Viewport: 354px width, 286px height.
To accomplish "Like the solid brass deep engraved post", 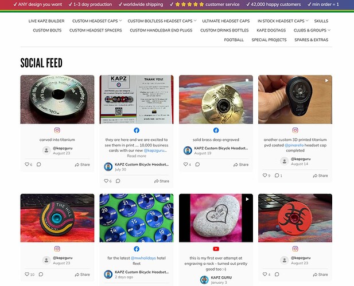I will (185, 165).
